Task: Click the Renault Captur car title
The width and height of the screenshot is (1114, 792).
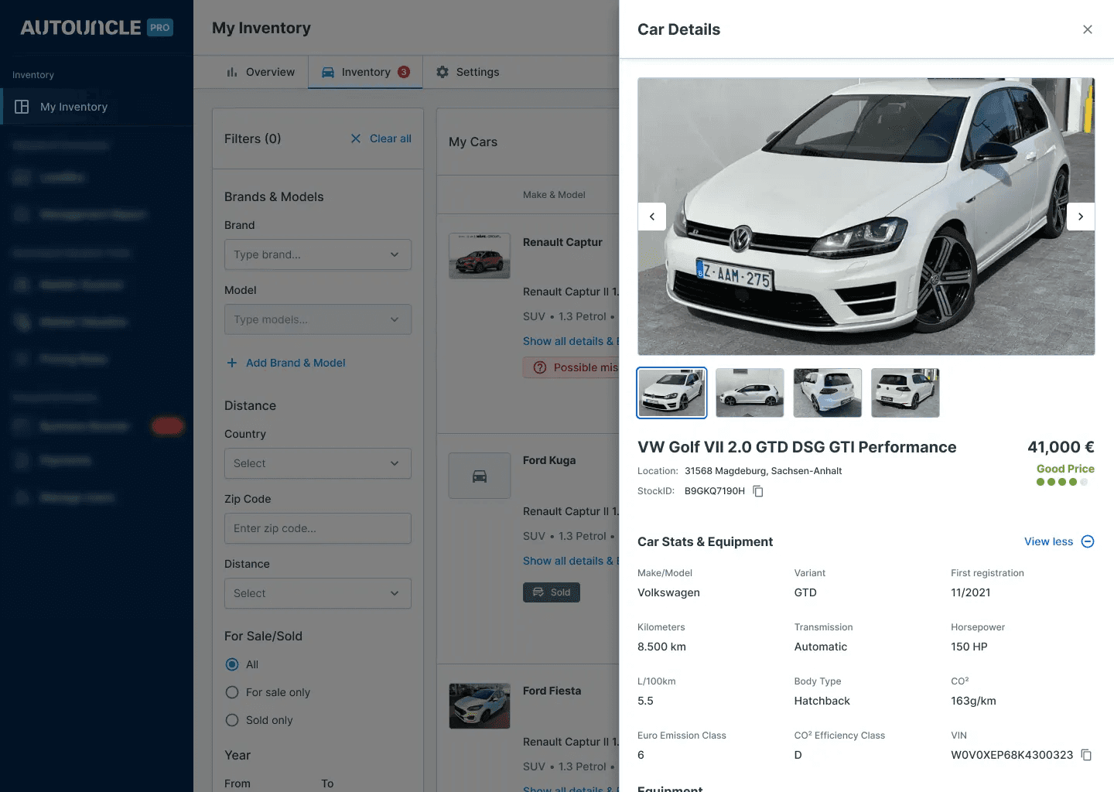Action: [x=562, y=242]
